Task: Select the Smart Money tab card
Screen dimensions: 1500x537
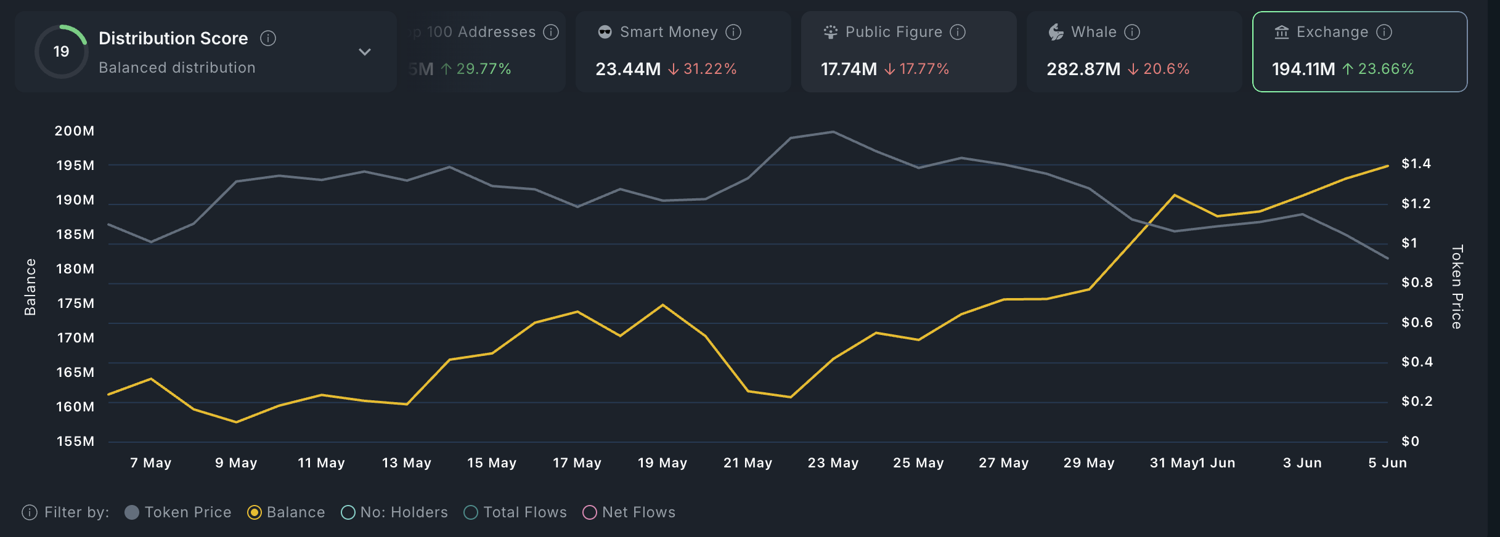Action: point(683,52)
